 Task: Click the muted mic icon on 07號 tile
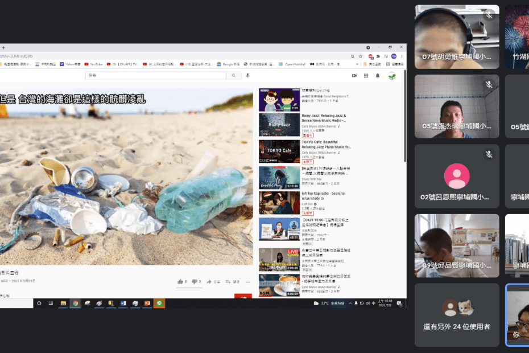[489, 15]
